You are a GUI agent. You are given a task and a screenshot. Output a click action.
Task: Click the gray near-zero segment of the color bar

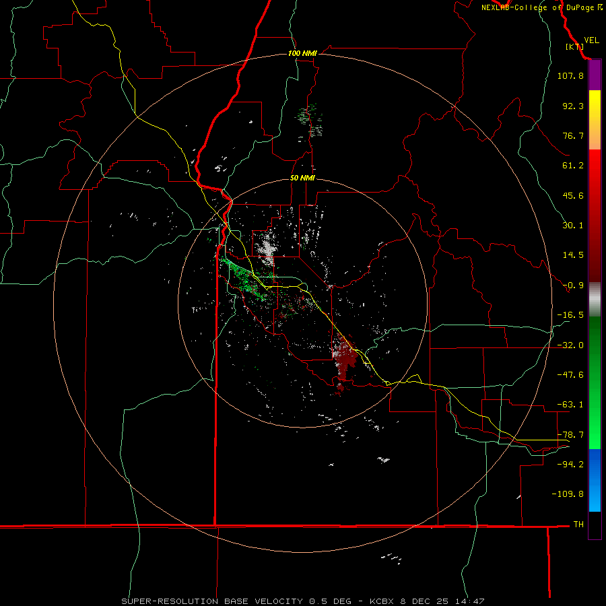tap(595, 300)
